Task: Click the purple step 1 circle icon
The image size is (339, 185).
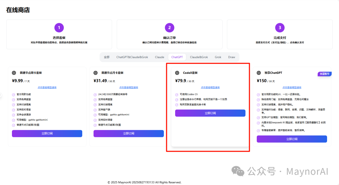Action: click(59, 28)
